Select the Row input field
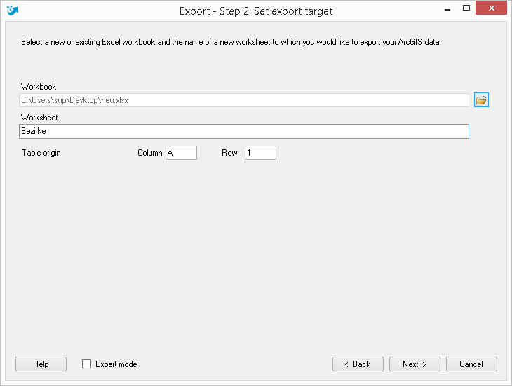Image resolution: width=512 pixels, height=386 pixels. [x=260, y=153]
